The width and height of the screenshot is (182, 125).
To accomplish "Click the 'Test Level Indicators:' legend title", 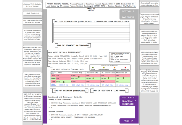I will [x=109, y=66].
